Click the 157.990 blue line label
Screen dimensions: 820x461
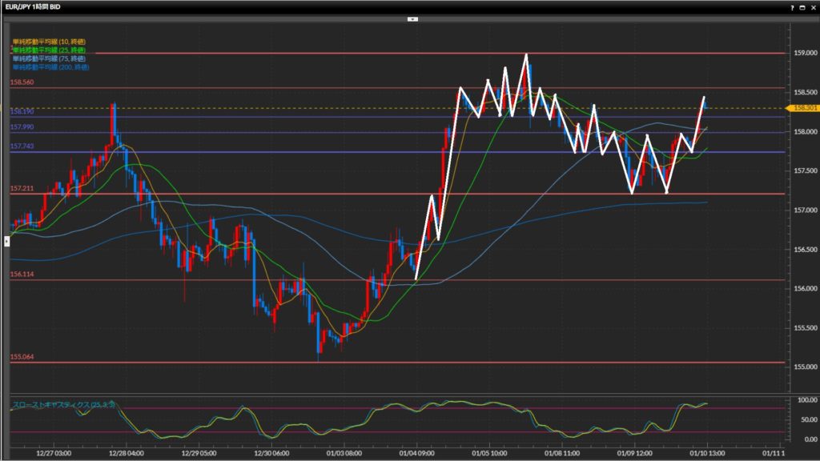[21, 127]
